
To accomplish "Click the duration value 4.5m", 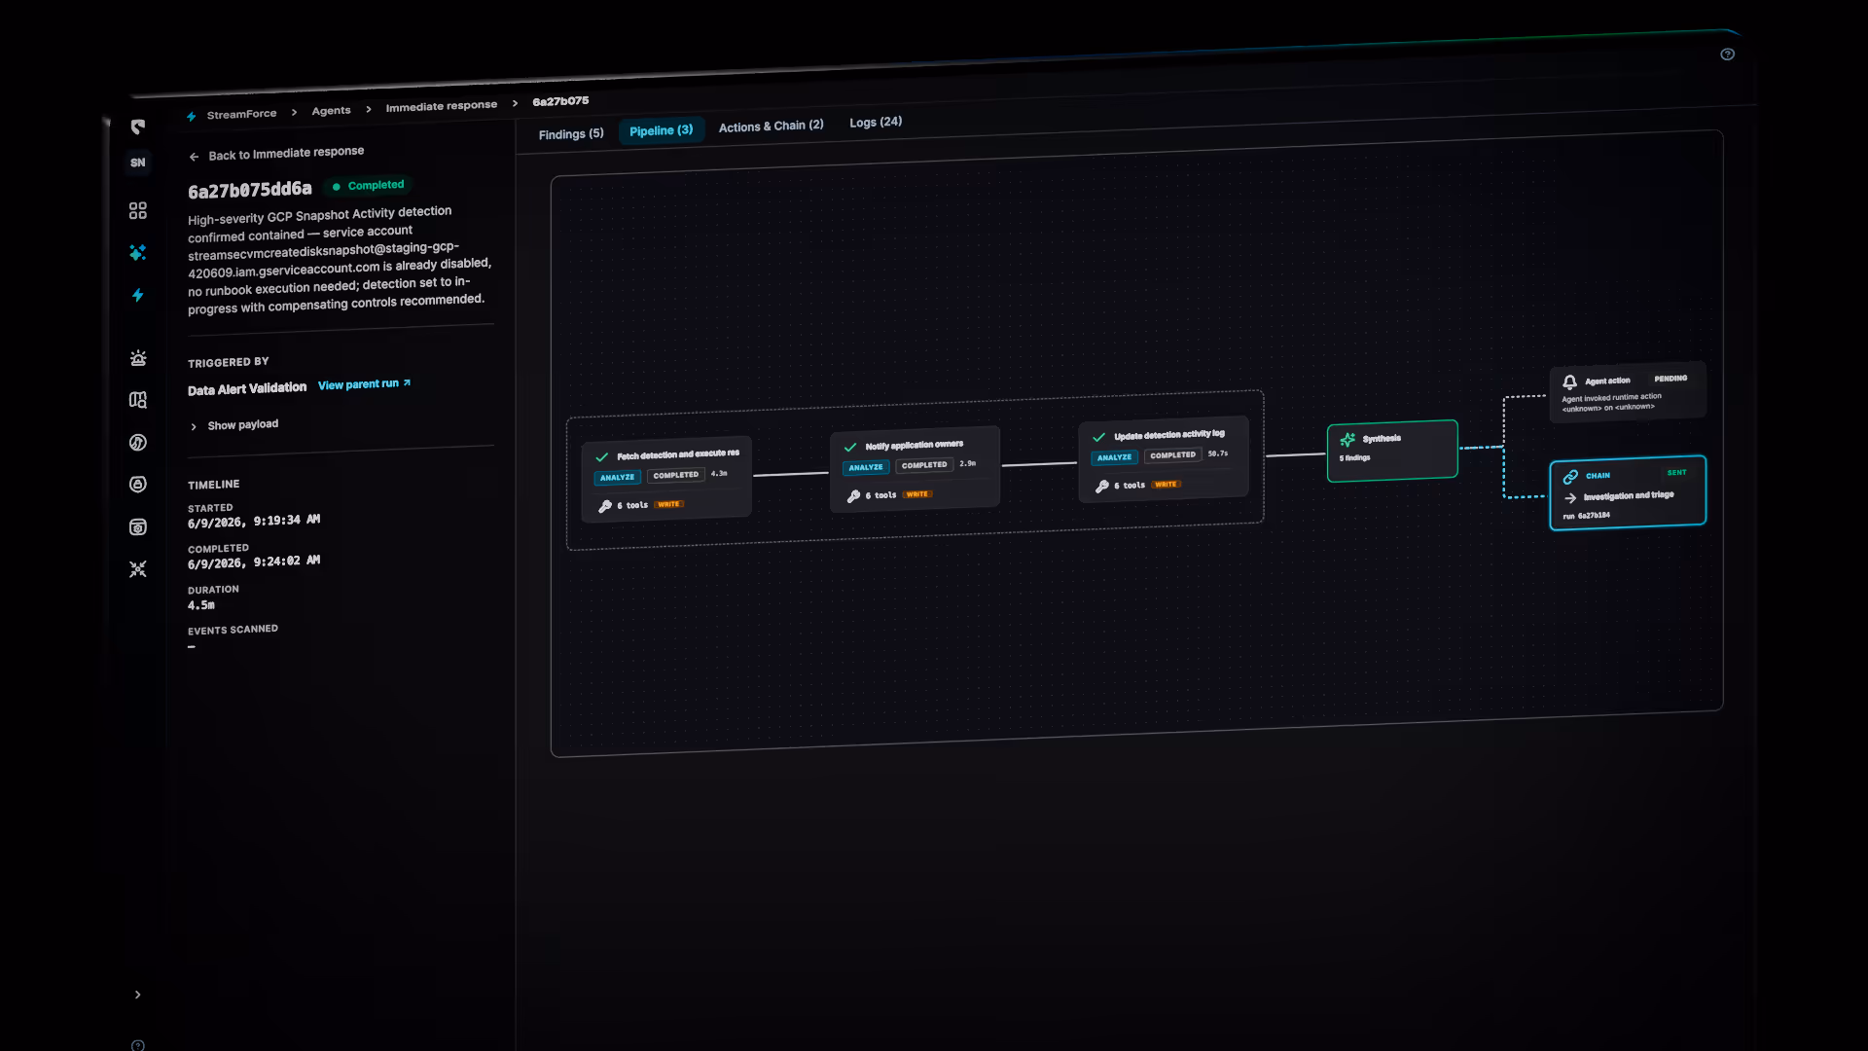I will point(201,605).
